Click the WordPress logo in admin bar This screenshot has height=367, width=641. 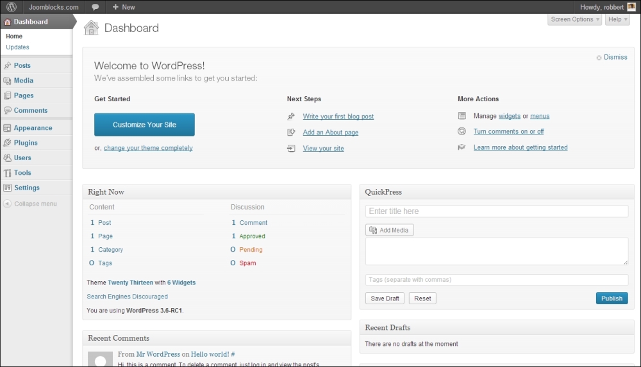pyautogui.click(x=12, y=7)
